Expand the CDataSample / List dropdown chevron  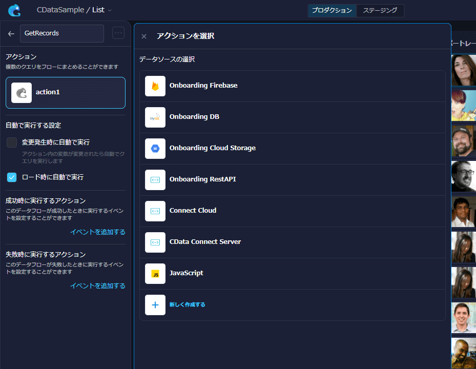click(110, 10)
